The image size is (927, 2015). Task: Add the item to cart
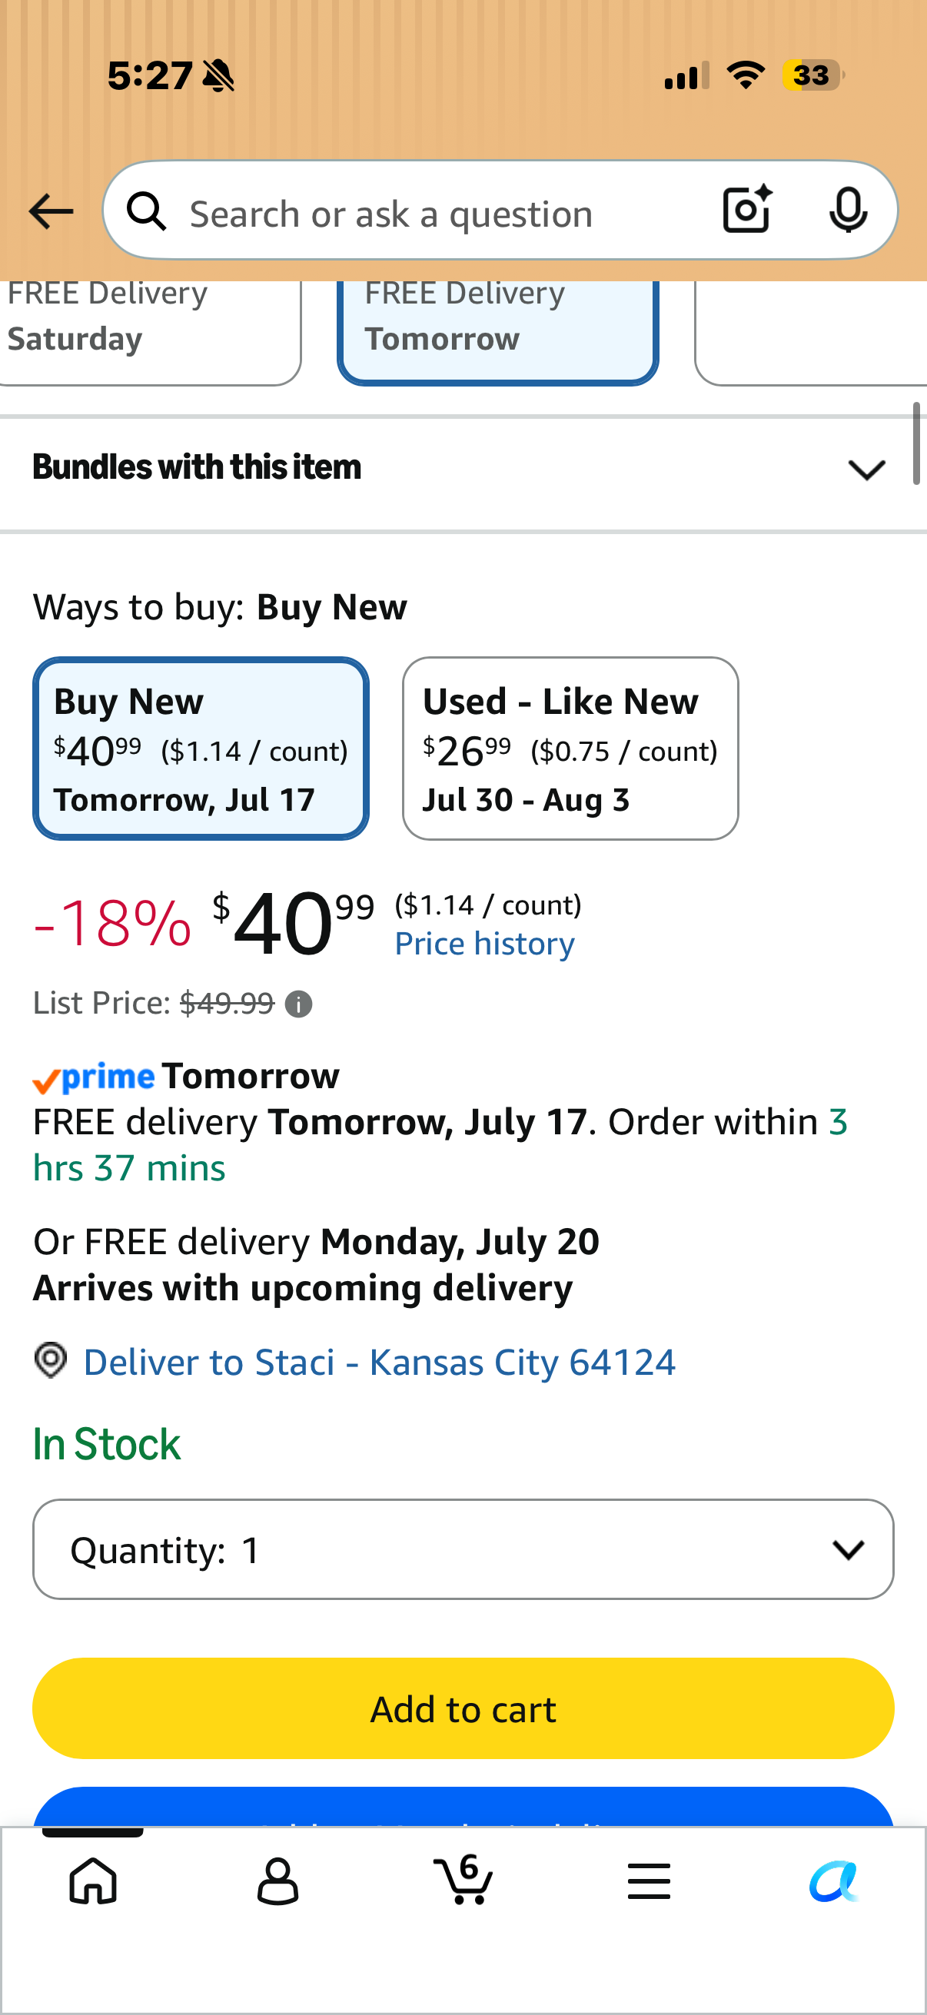[463, 1709]
